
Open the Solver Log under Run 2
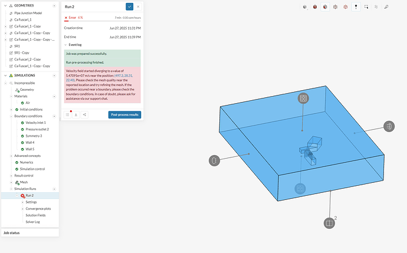click(x=32, y=222)
